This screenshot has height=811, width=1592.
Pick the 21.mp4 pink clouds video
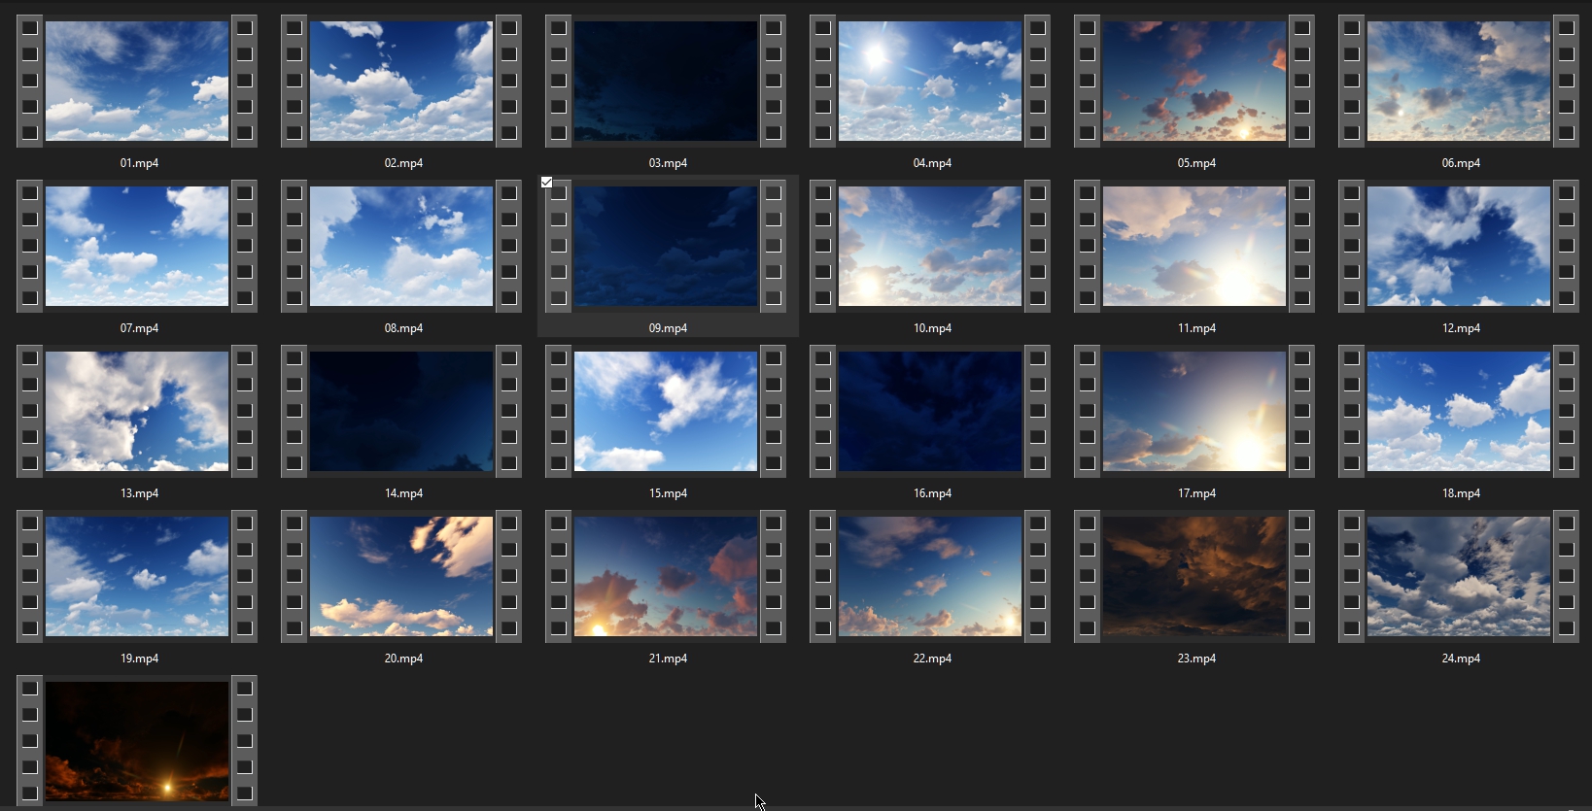pyautogui.click(x=666, y=577)
